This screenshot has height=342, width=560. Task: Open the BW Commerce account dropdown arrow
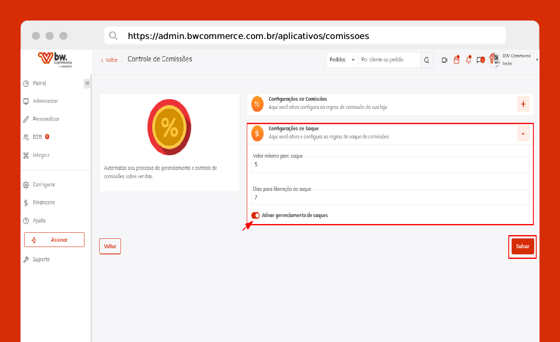tap(537, 60)
